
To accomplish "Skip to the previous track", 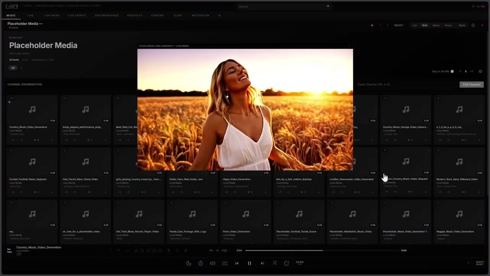I will (x=237, y=263).
